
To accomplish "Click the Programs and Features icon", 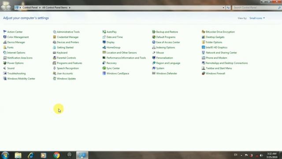I will click(x=55, y=63).
